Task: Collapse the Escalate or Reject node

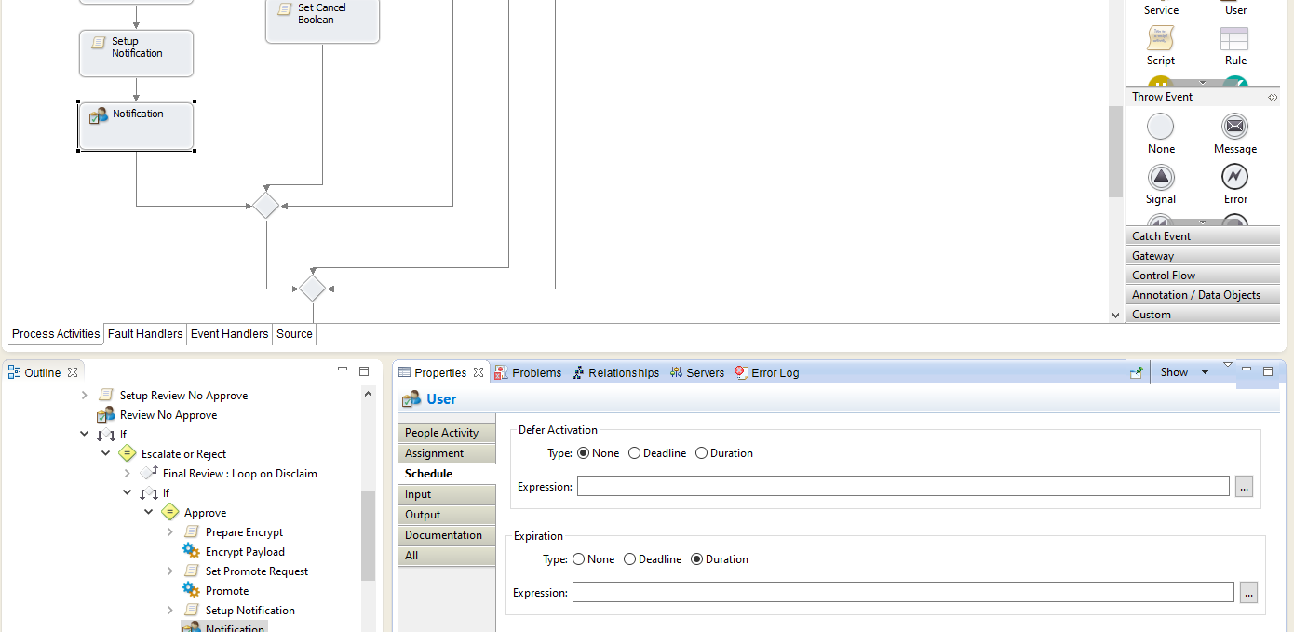Action: [x=106, y=454]
